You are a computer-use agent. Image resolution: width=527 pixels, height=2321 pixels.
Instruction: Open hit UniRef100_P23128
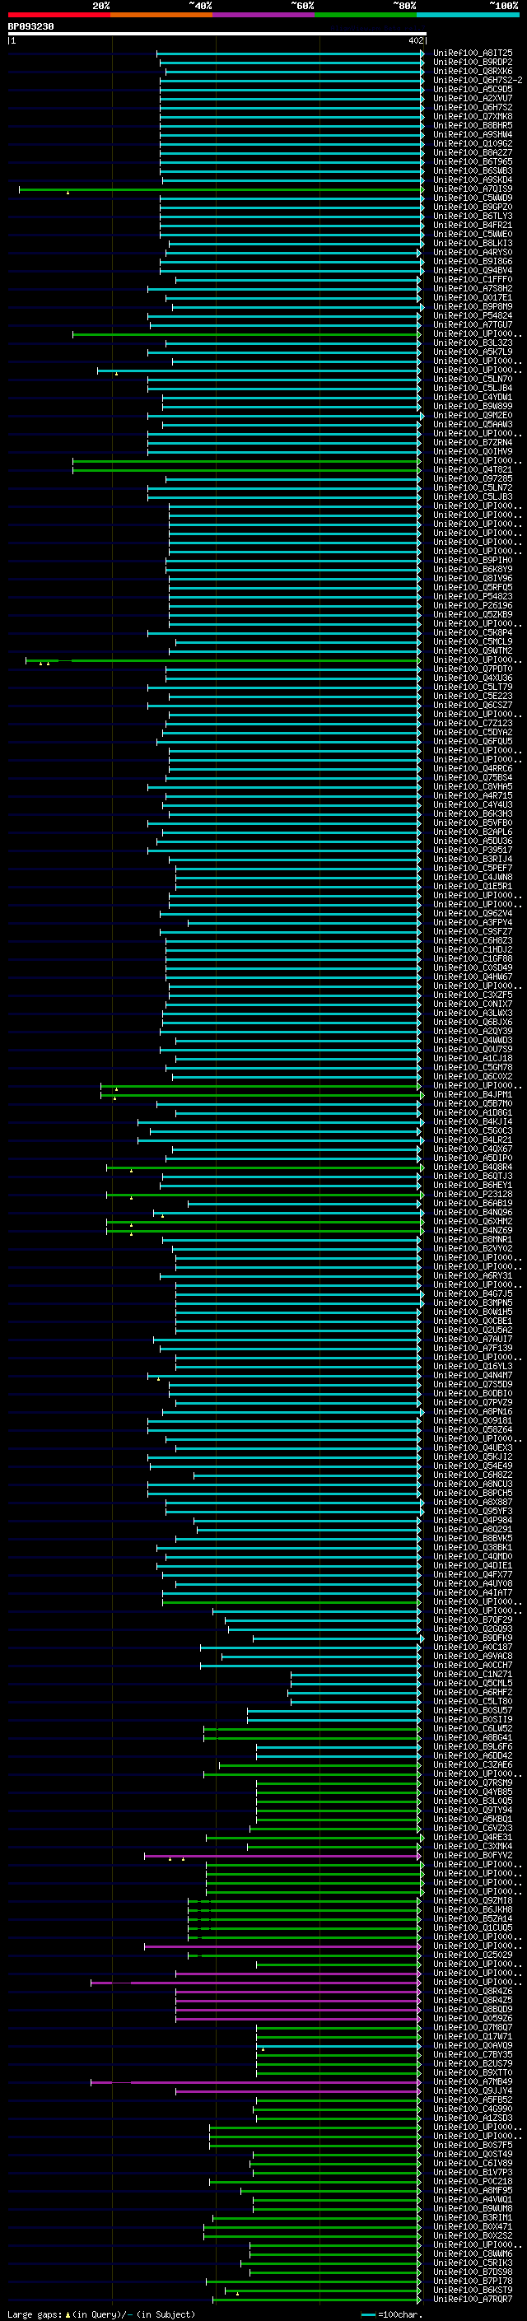click(x=473, y=1195)
